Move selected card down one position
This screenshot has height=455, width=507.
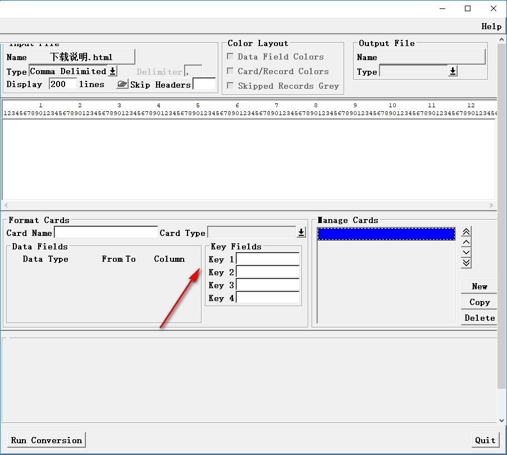(466, 252)
